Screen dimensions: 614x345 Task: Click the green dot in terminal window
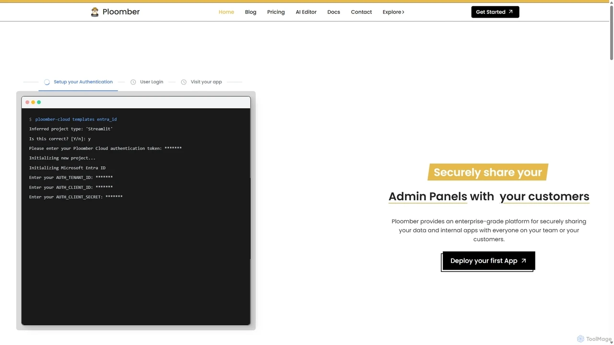point(39,102)
